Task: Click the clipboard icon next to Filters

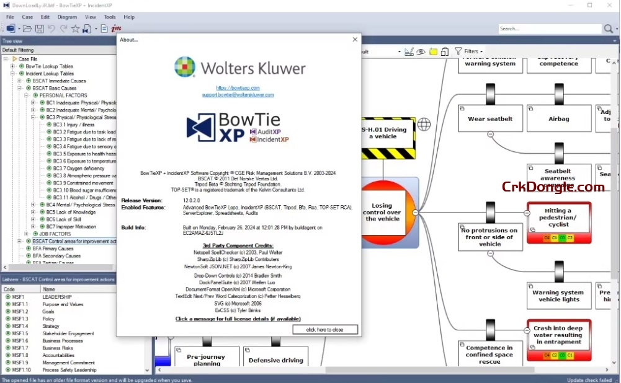Action: 445,51
